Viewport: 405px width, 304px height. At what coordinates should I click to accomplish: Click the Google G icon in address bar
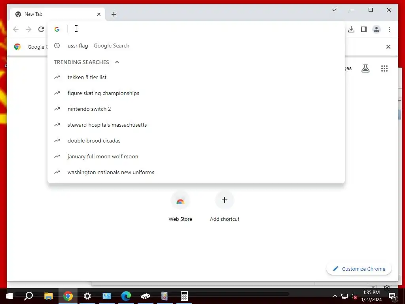click(57, 29)
